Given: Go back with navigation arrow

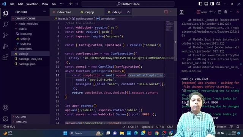Looking at the screenshot, I should pyautogui.click(x=71, y=4).
